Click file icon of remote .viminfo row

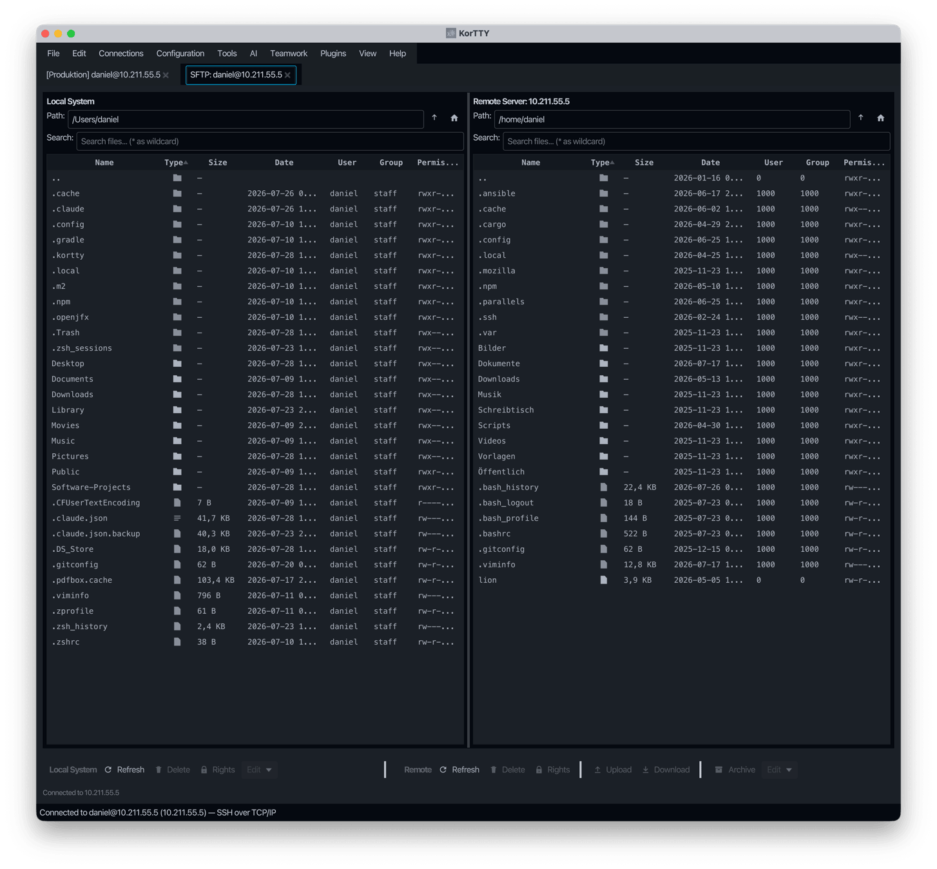click(x=604, y=565)
